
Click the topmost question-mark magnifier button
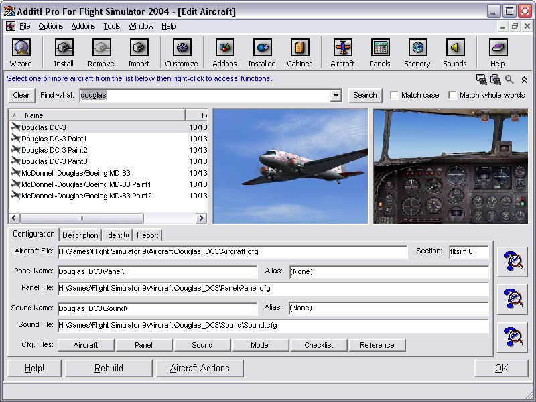coord(512,261)
